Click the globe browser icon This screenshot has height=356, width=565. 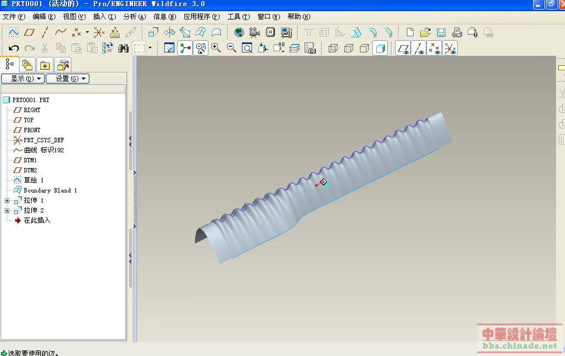coord(239,32)
